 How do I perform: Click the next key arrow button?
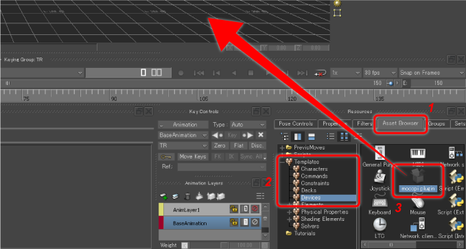click(248, 135)
